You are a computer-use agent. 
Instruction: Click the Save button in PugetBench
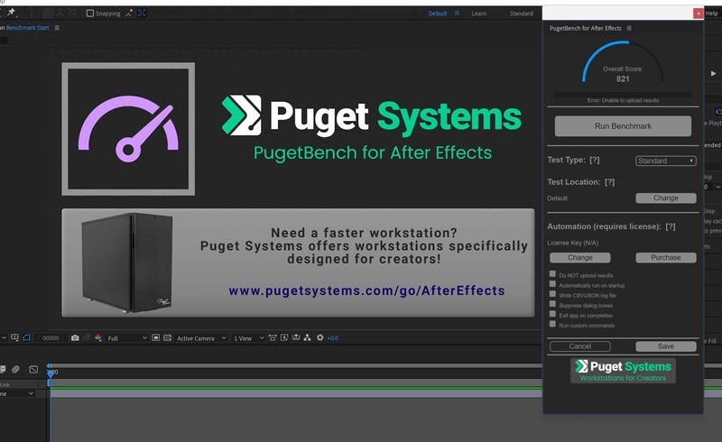click(x=666, y=346)
